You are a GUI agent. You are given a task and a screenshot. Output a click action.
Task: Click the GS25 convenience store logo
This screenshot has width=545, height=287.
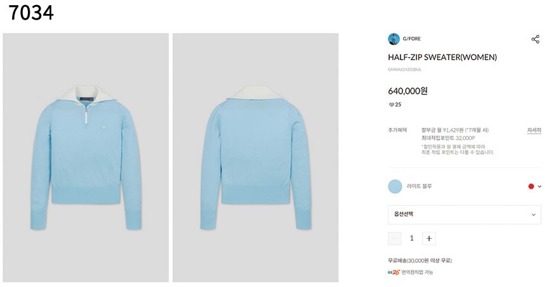(394, 272)
